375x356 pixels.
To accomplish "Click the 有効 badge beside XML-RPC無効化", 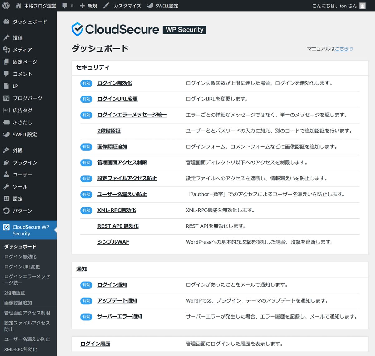I will [x=86, y=210].
